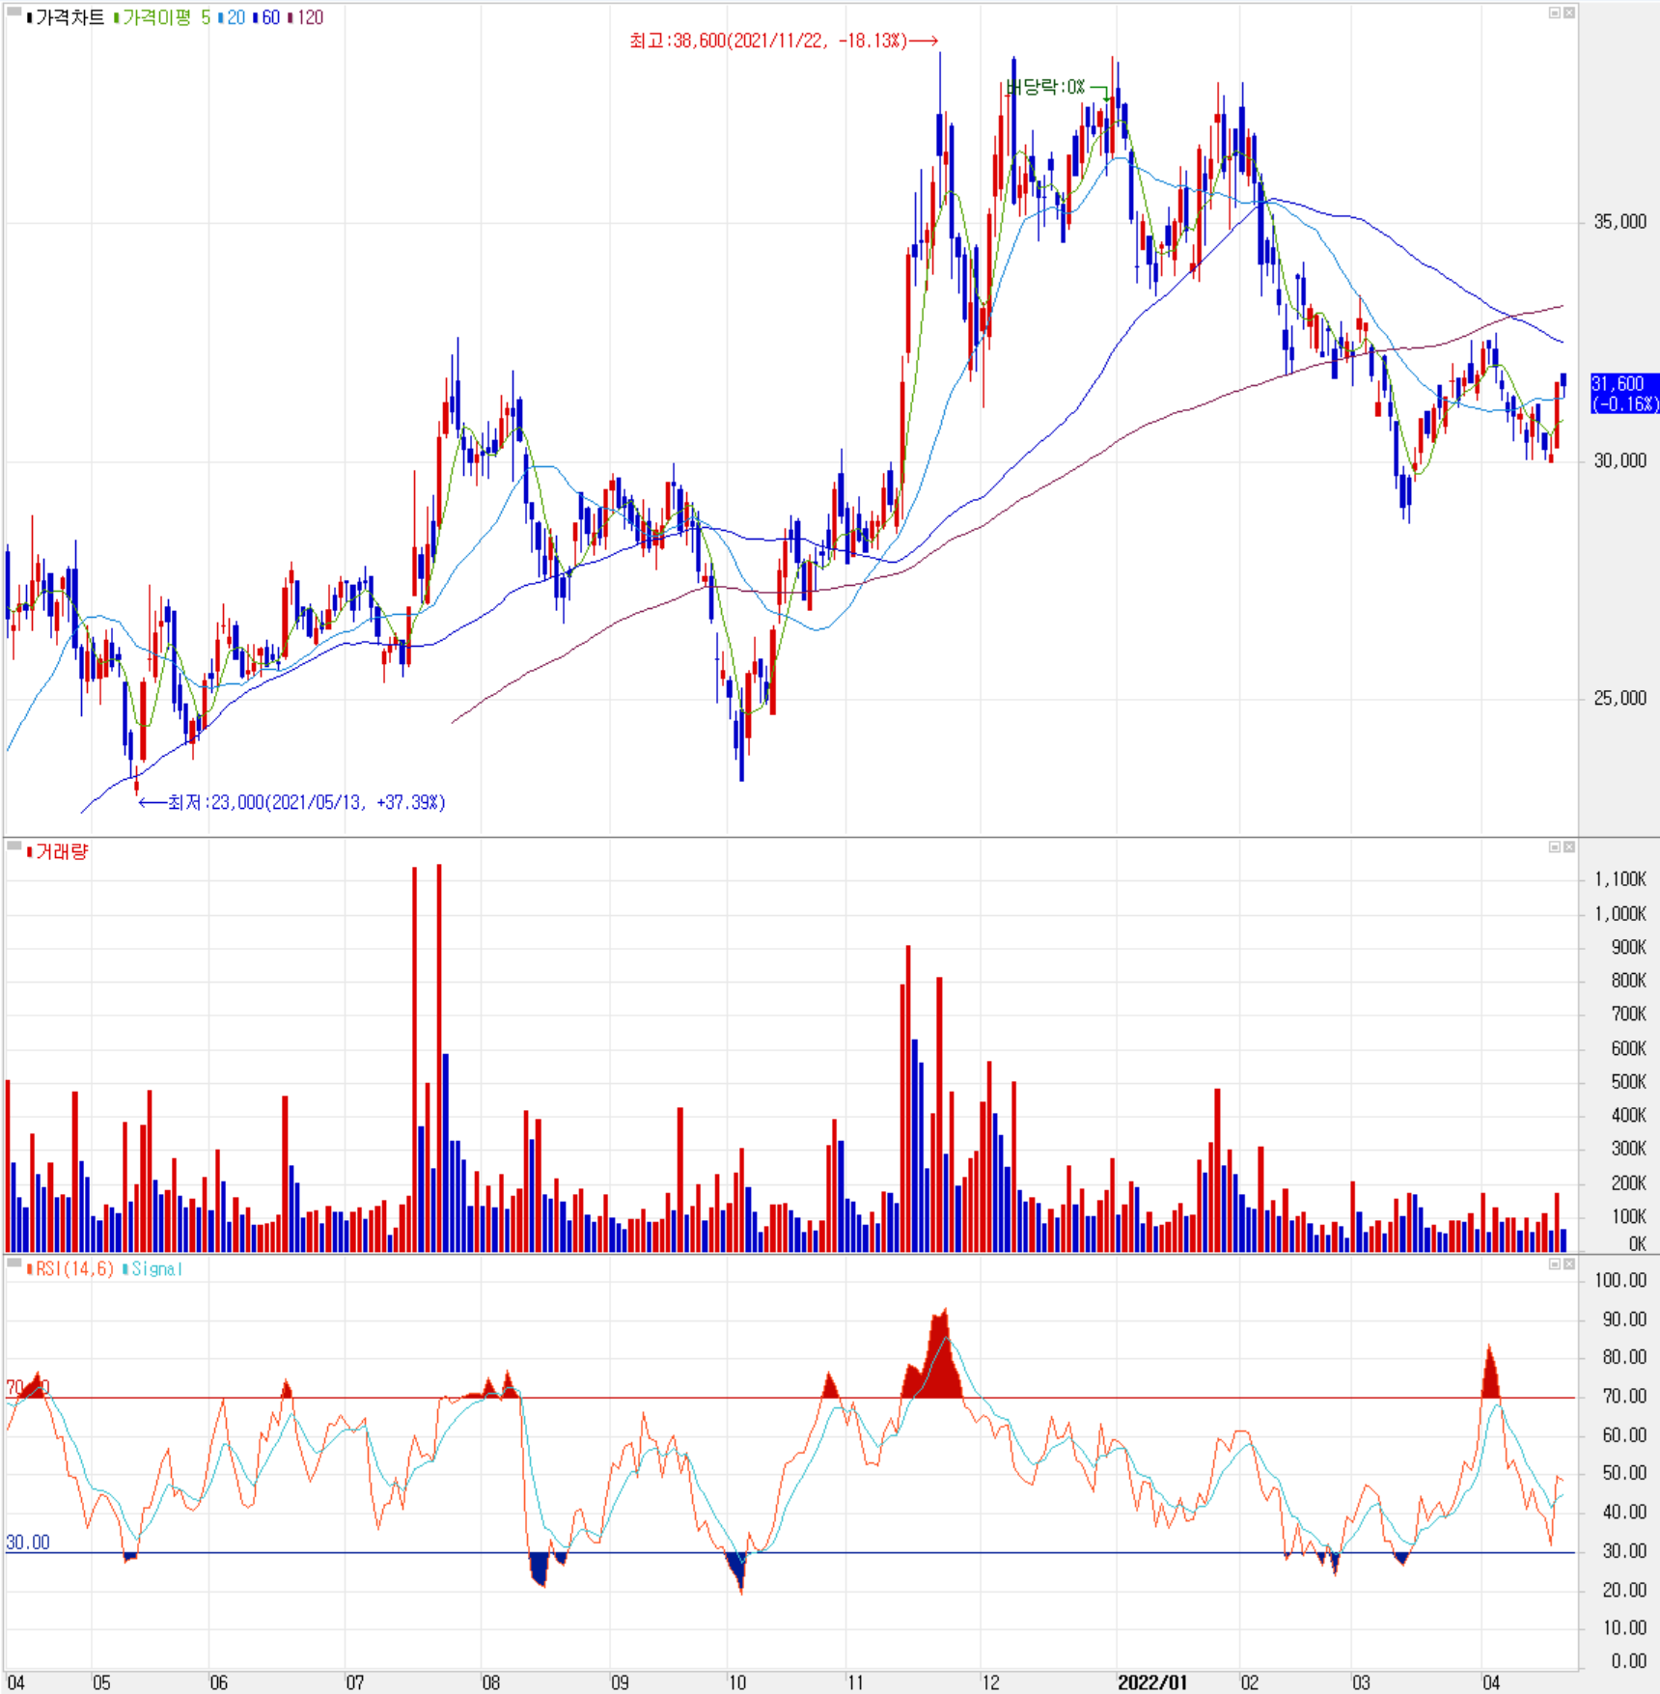Click the 거래량 volume legend label
1660x1694 pixels.
point(62,851)
